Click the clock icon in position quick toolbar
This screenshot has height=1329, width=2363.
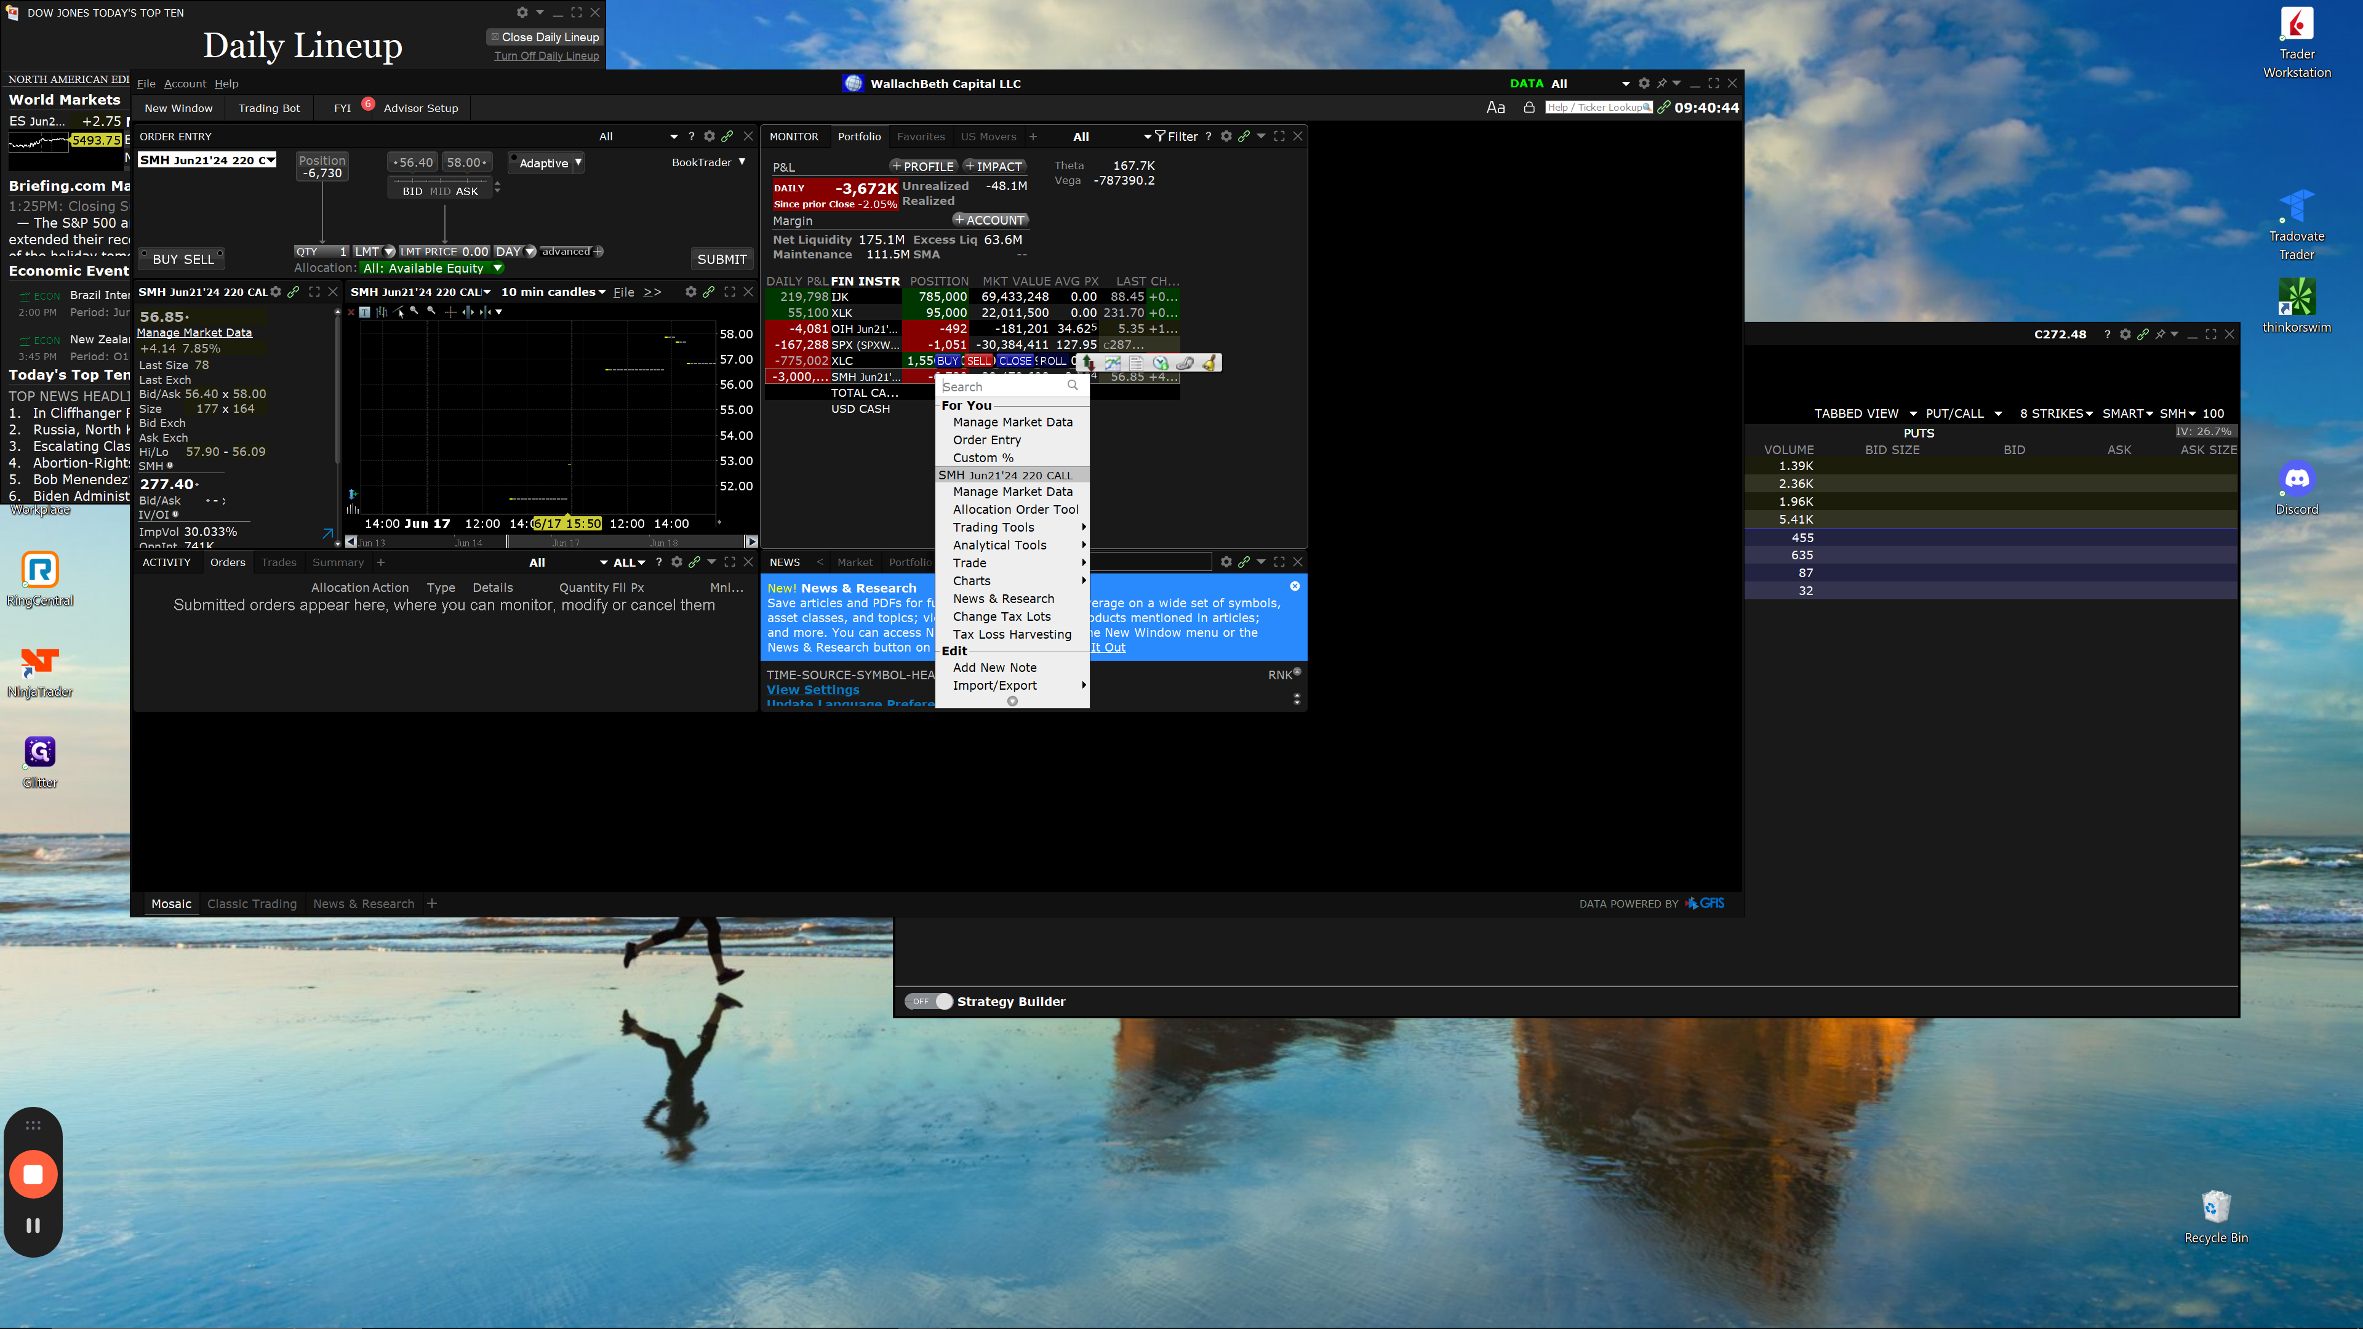[x=1161, y=362]
